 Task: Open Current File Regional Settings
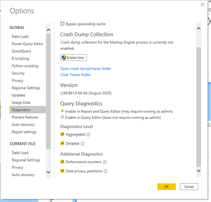point(26,160)
